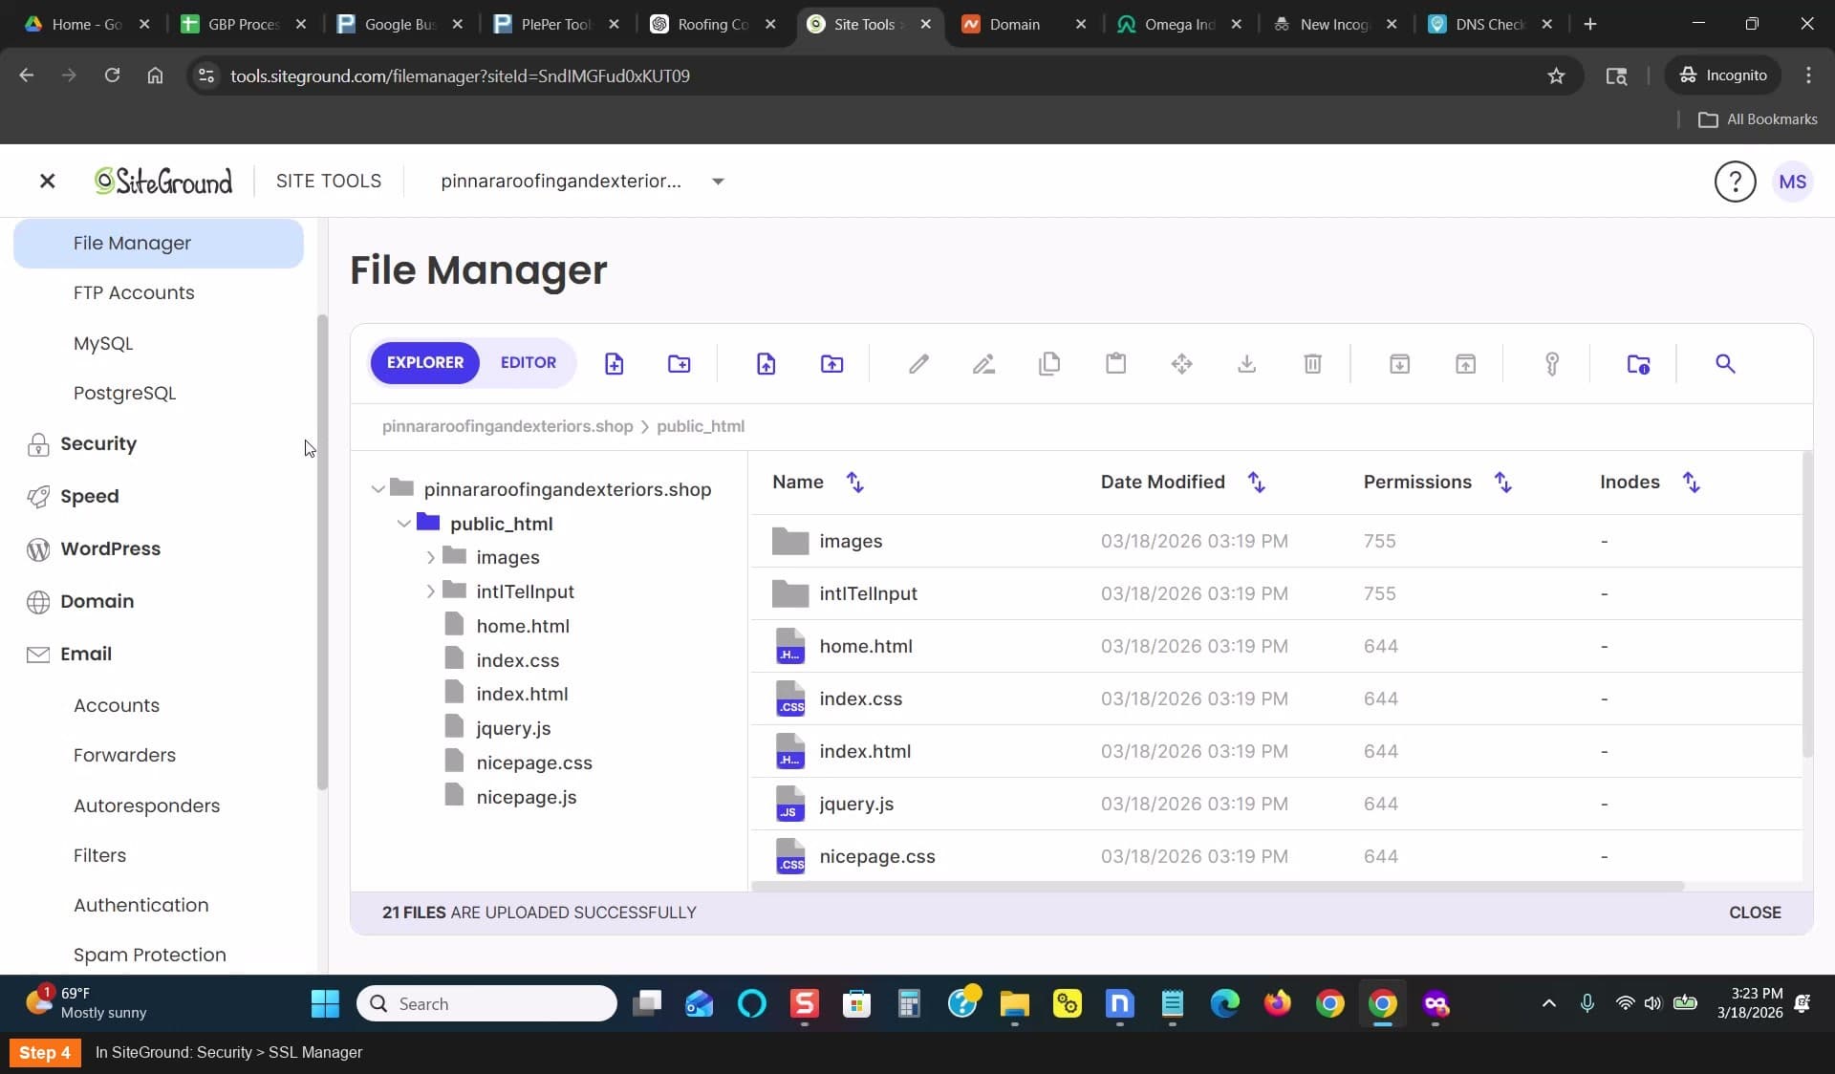1835x1074 pixels.
Task: Expand the WordPress sidebar section
Action: (110, 549)
